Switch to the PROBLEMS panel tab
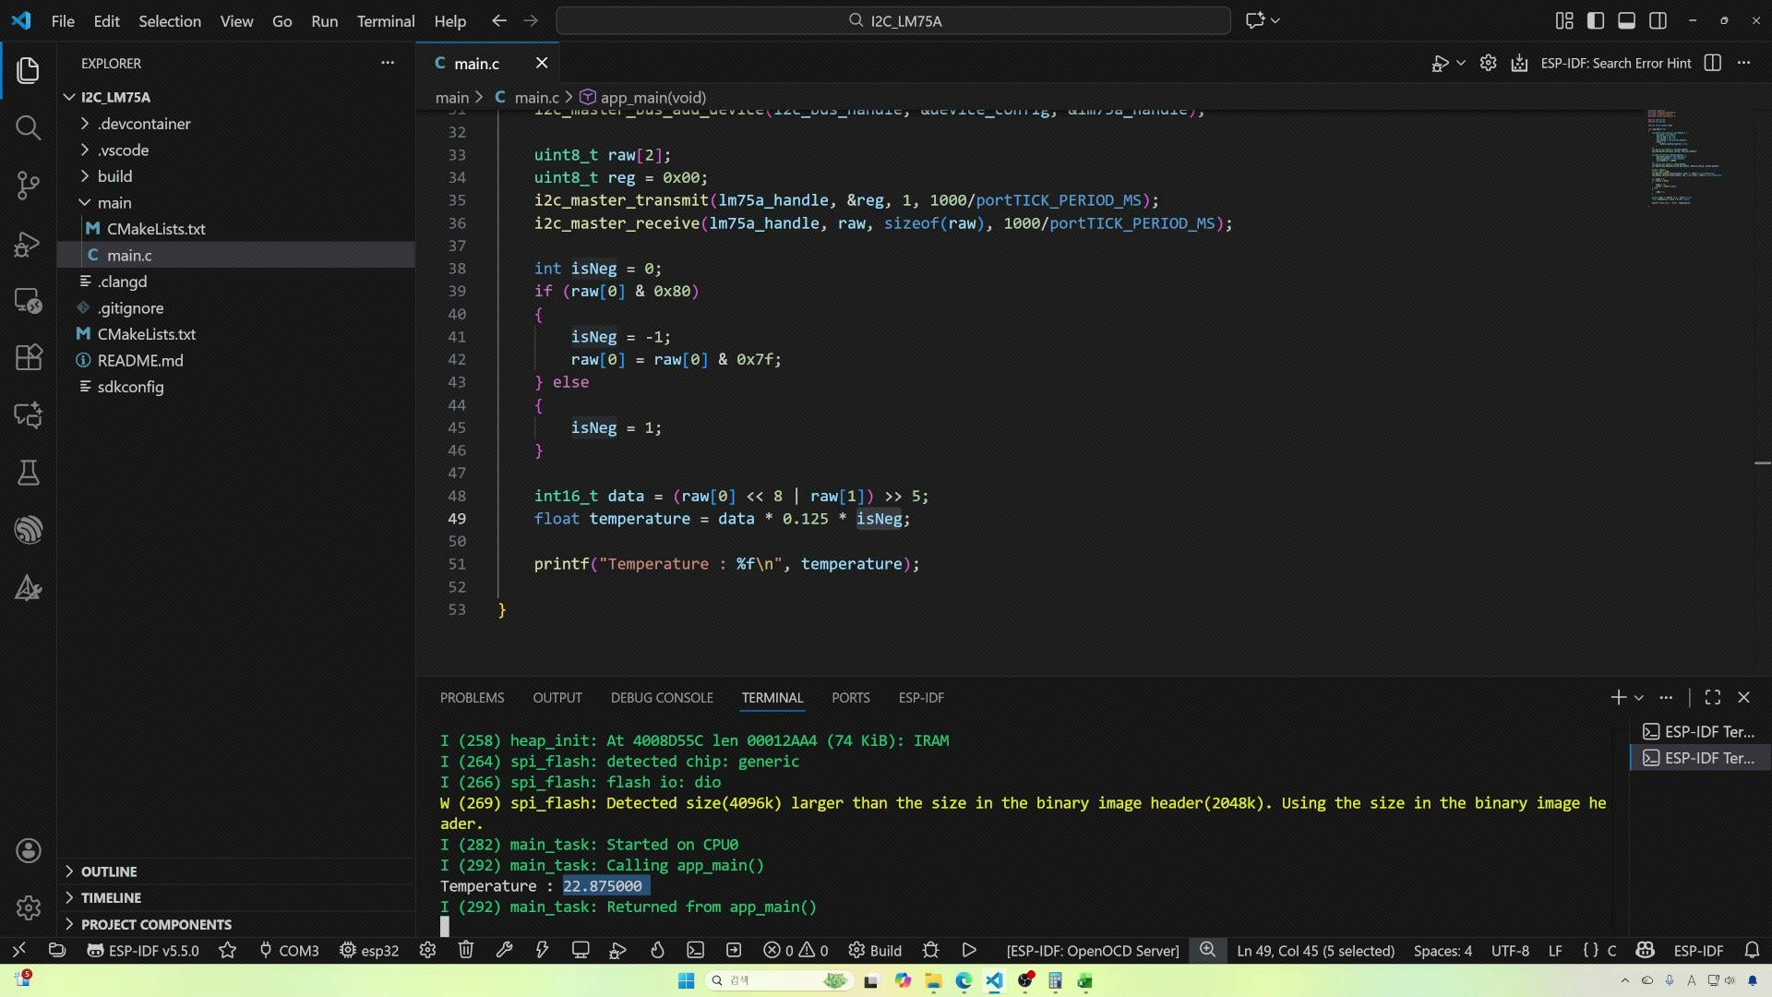This screenshot has height=997, width=1772. [472, 698]
